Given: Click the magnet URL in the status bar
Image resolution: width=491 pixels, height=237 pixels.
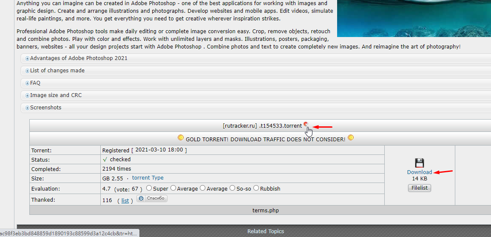Looking at the screenshot, I should tap(68, 233).
